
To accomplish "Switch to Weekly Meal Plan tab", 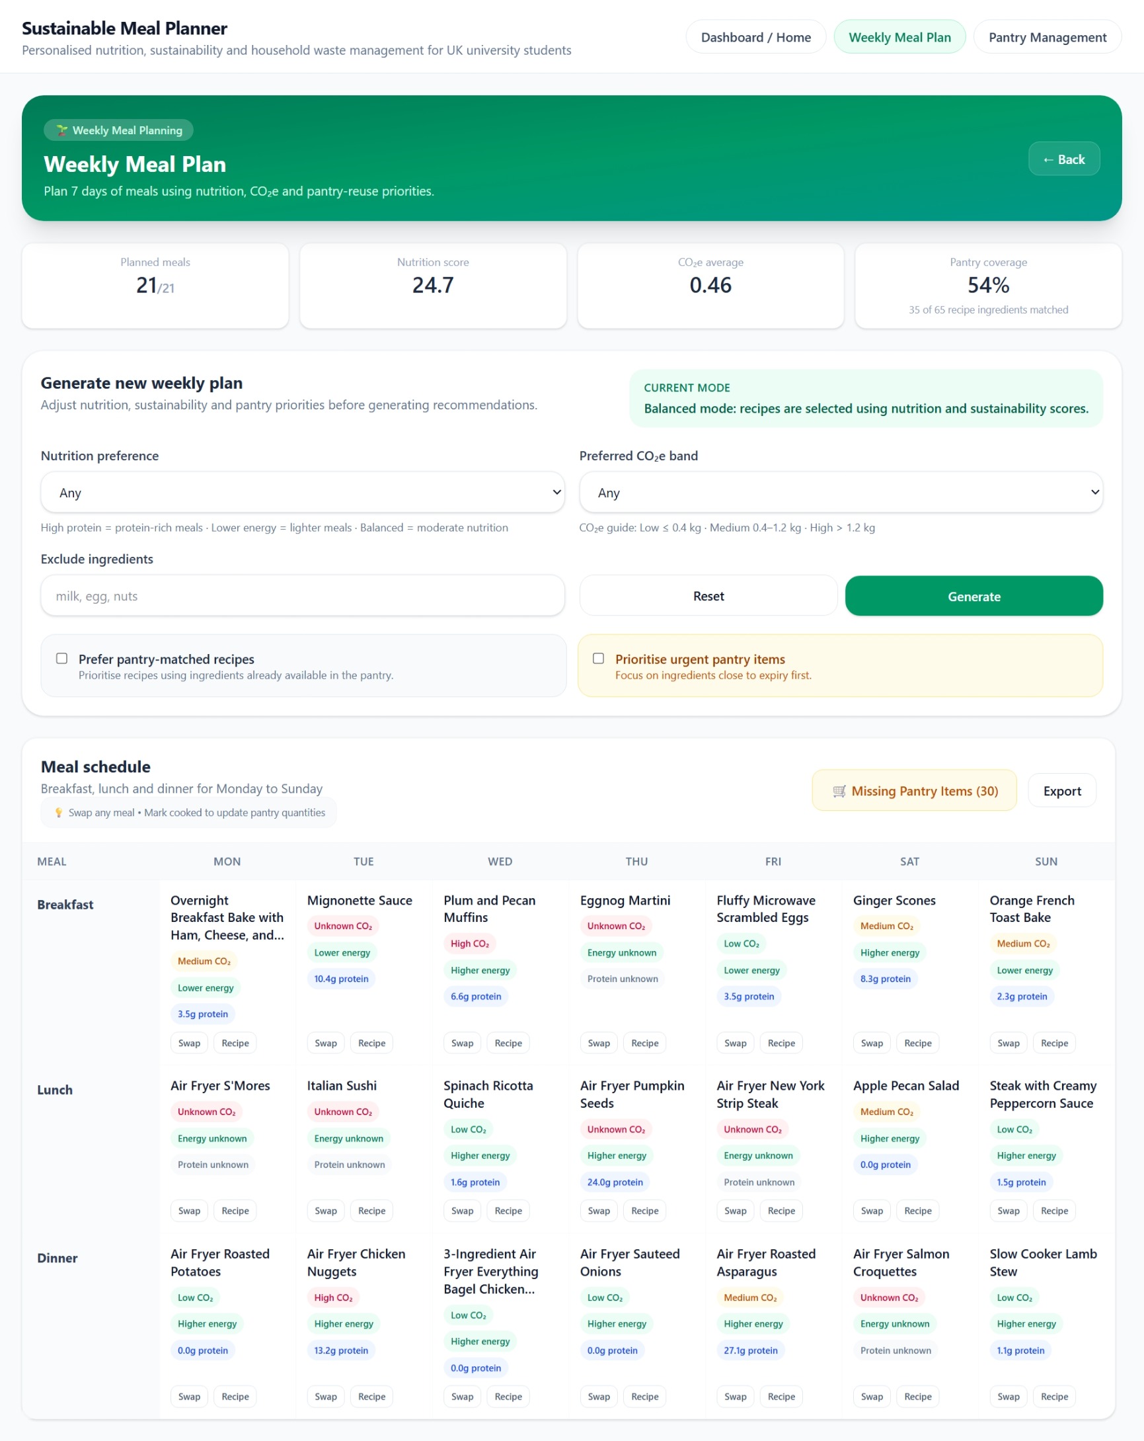I will tap(899, 38).
